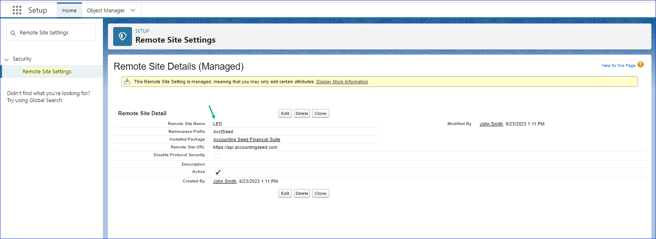656x239 pixels.
Task: Open the Accounting Seed Financial Suite link
Action: click(x=246, y=140)
